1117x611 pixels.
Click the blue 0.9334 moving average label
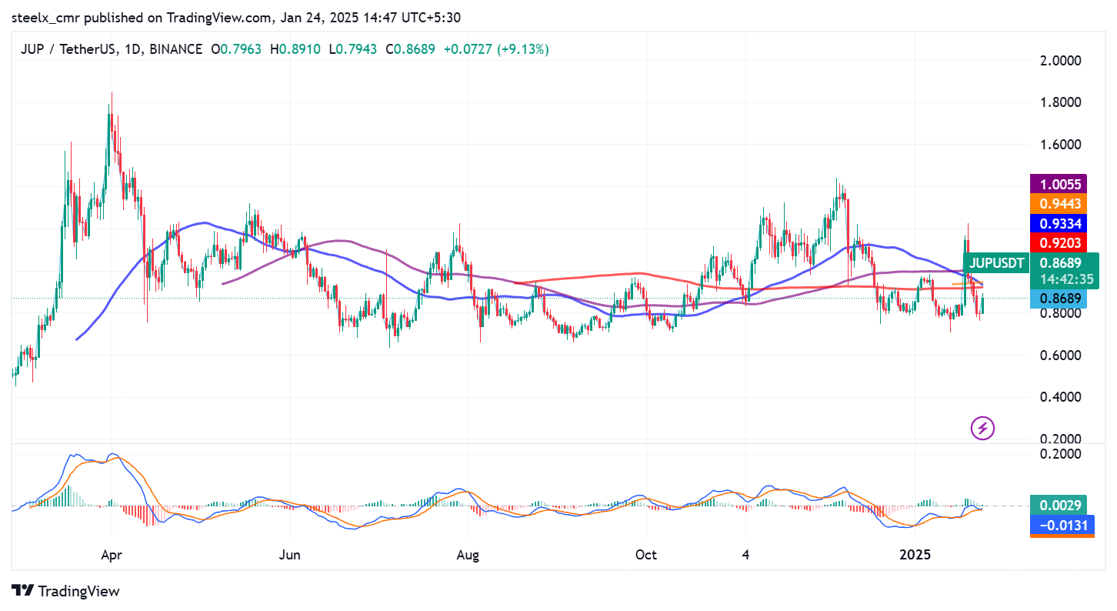click(1060, 223)
